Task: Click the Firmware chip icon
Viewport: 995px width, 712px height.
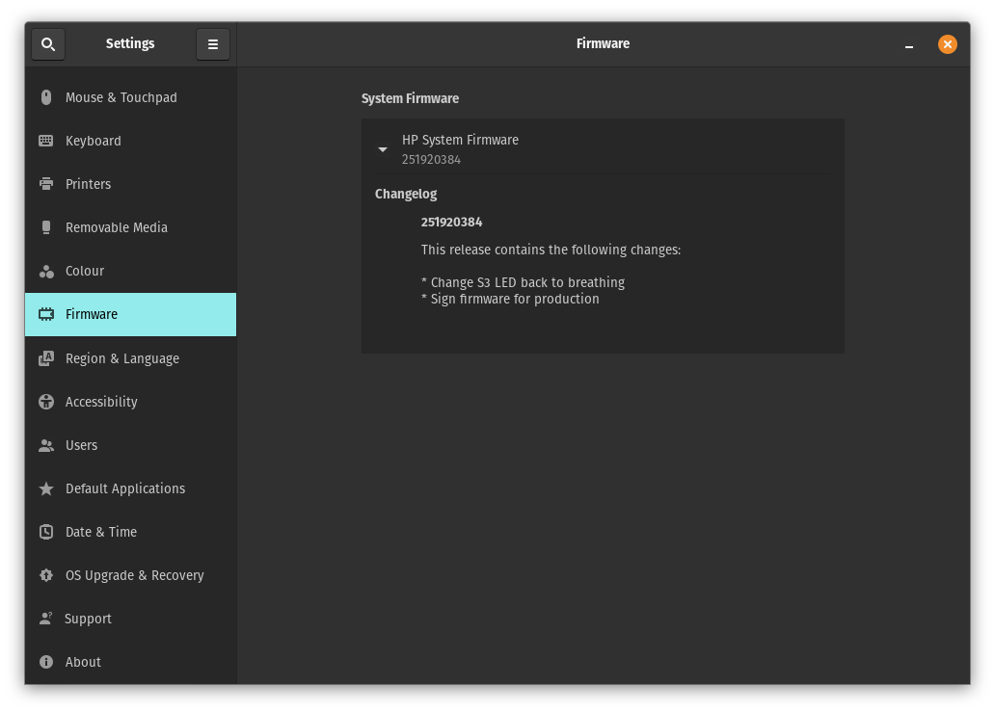Action: (46, 314)
